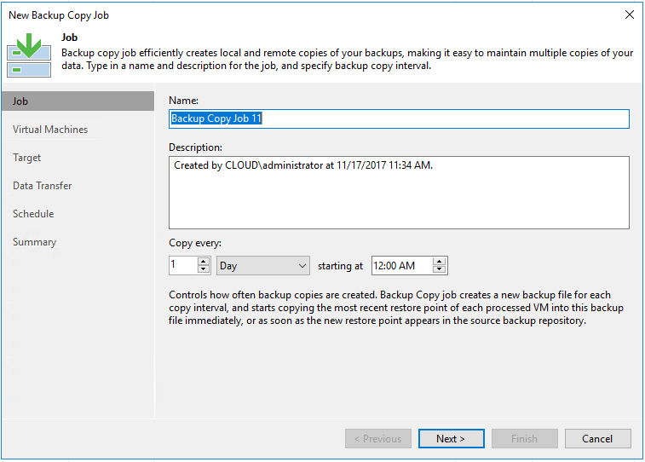Click the copy interval number field
The image size is (645, 462).
tap(182, 266)
